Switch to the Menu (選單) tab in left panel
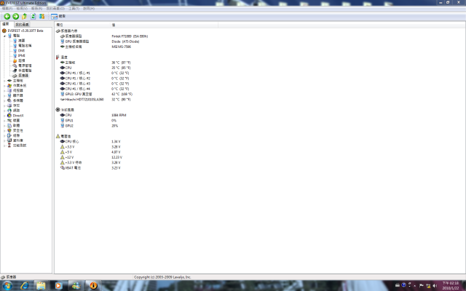 click(x=6, y=24)
